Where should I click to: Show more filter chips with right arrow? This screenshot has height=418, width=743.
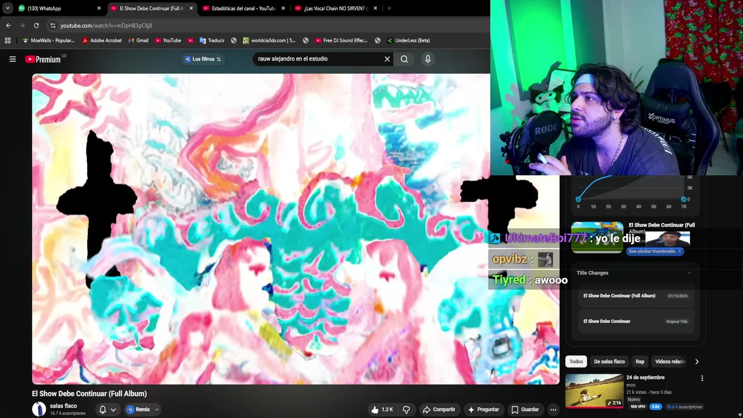(697, 362)
